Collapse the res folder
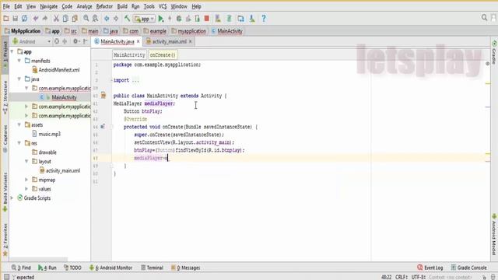 [19, 143]
